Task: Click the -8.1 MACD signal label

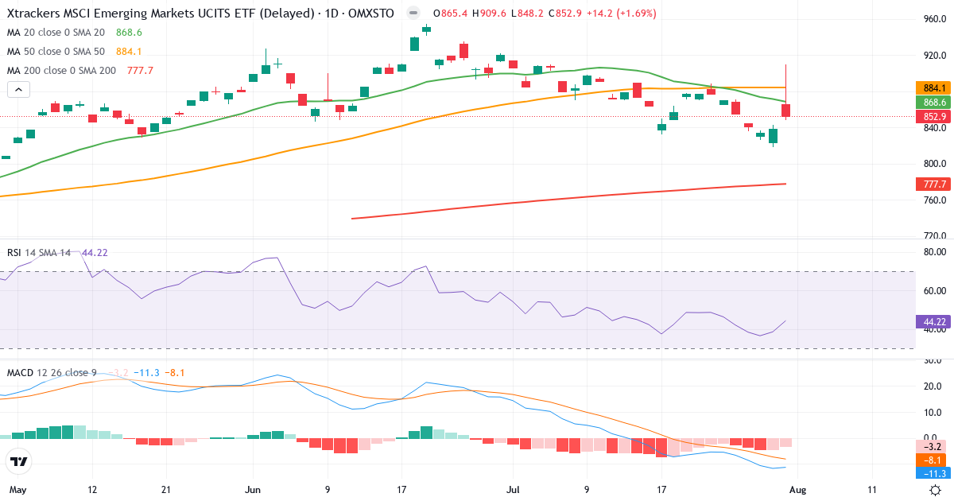Action: tap(933, 460)
